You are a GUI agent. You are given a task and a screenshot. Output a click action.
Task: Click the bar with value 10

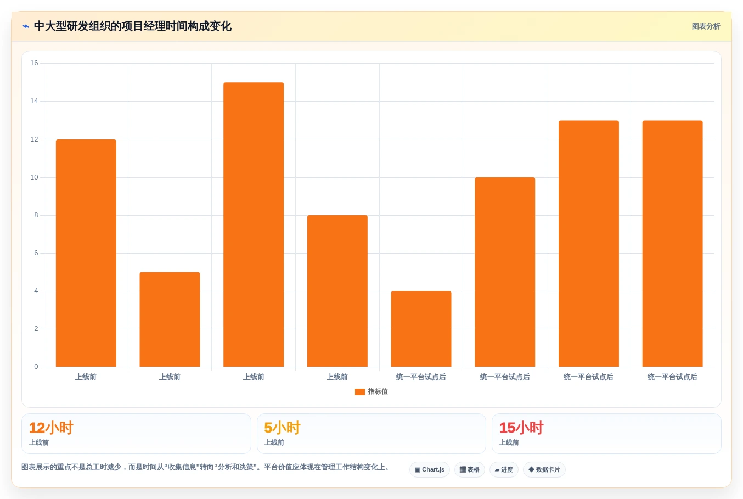[505, 272]
